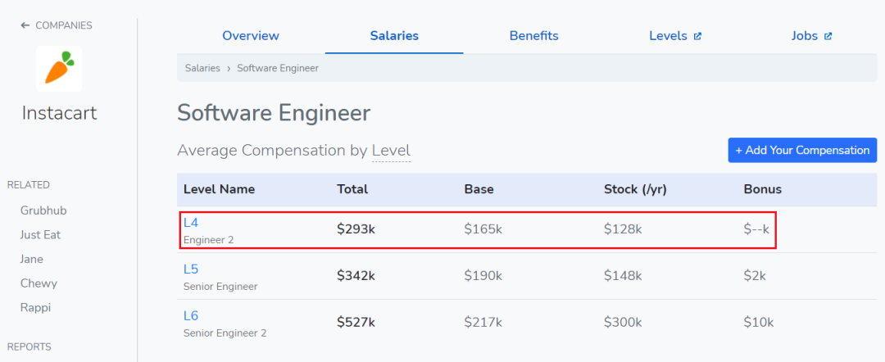Open the L6 level link
This screenshot has height=362, width=885.
click(191, 315)
